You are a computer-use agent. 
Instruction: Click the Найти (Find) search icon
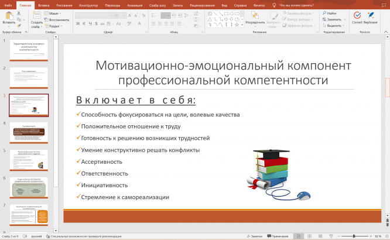(x=325, y=12)
